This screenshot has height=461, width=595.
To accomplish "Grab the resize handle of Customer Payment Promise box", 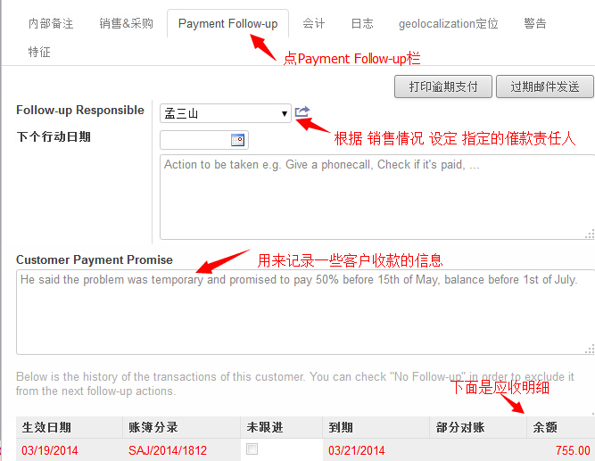I will (x=590, y=349).
